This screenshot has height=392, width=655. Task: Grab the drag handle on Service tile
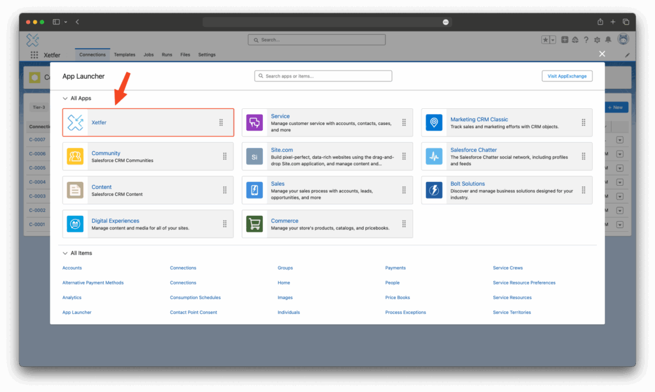[x=404, y=122]
